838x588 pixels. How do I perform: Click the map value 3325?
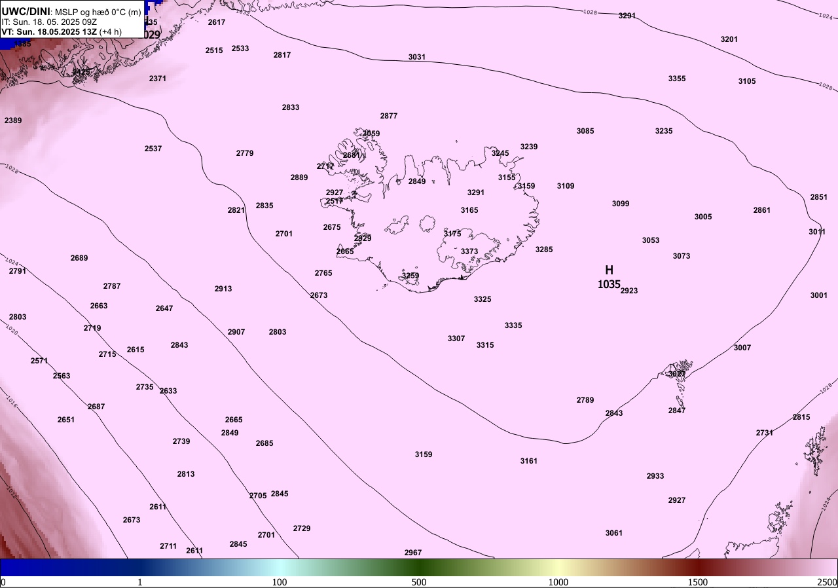coord(483,299)
